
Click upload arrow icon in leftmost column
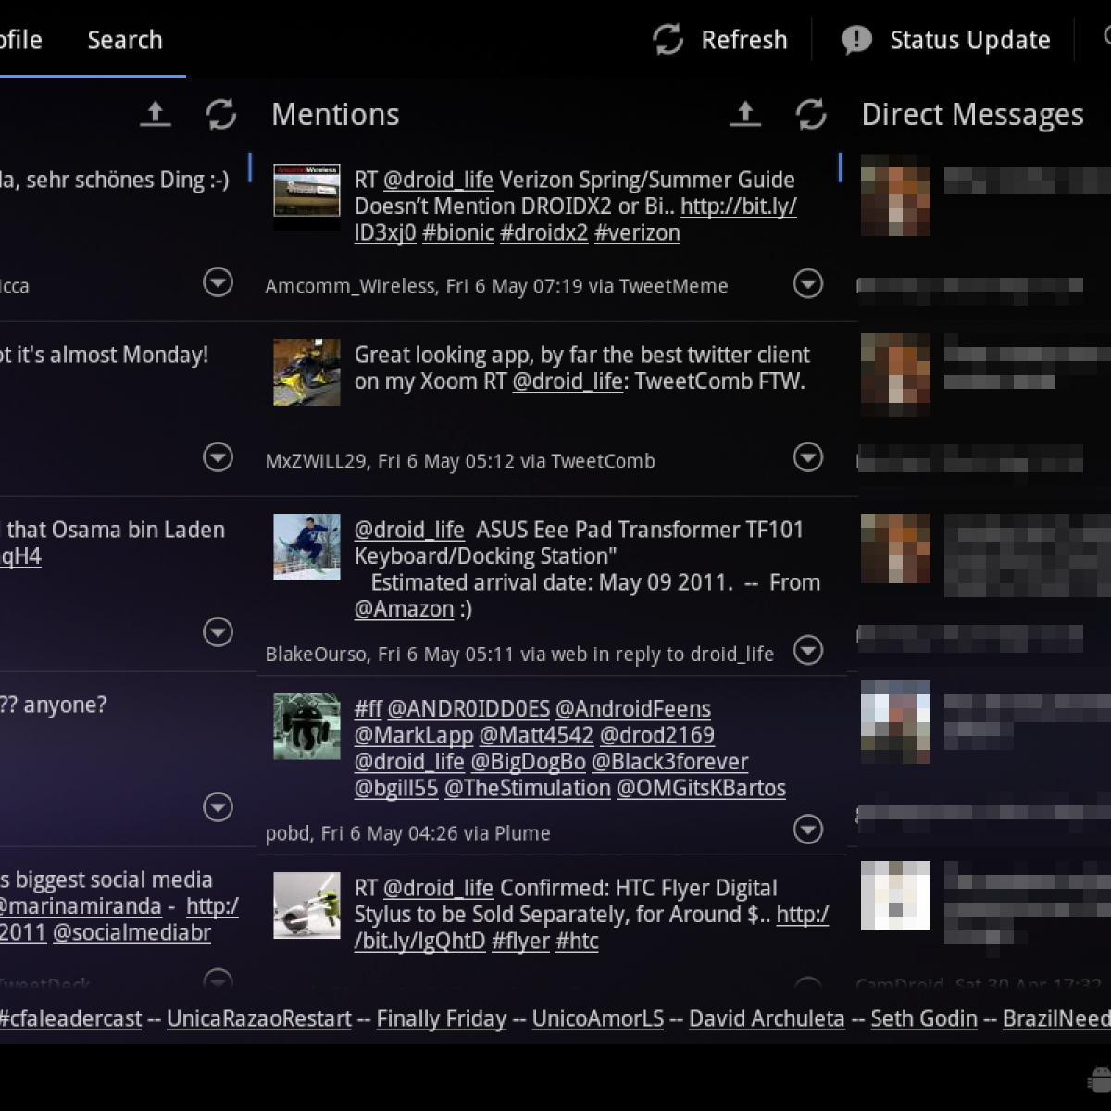tap(156, 114)
